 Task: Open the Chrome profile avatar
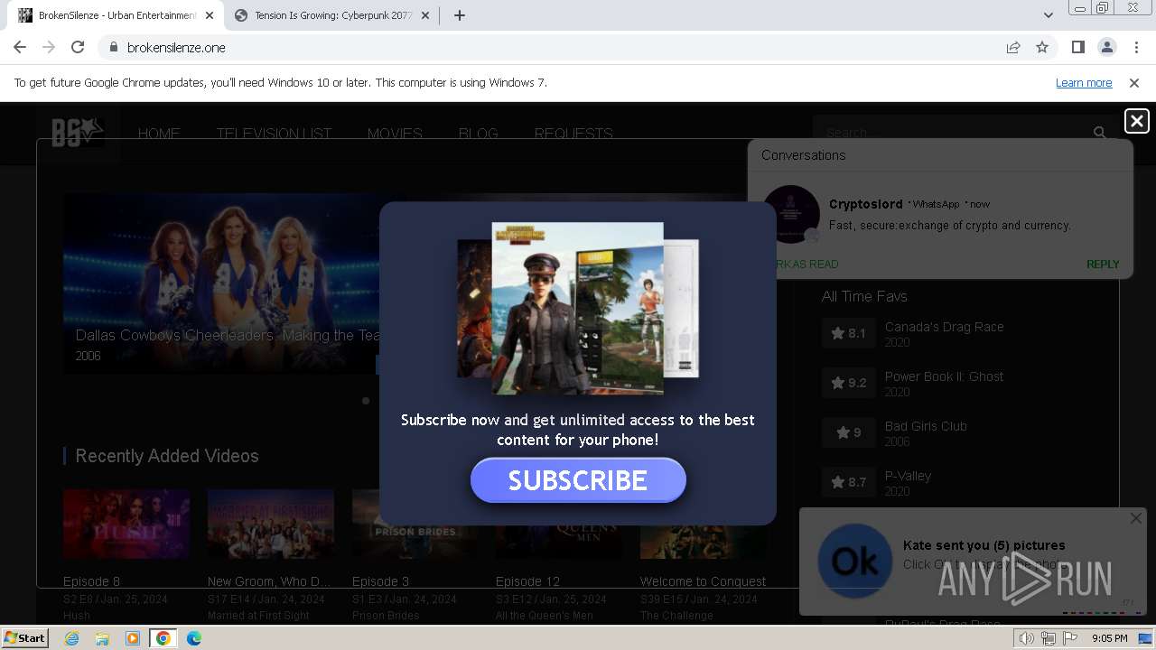(x=1106, y=47)
